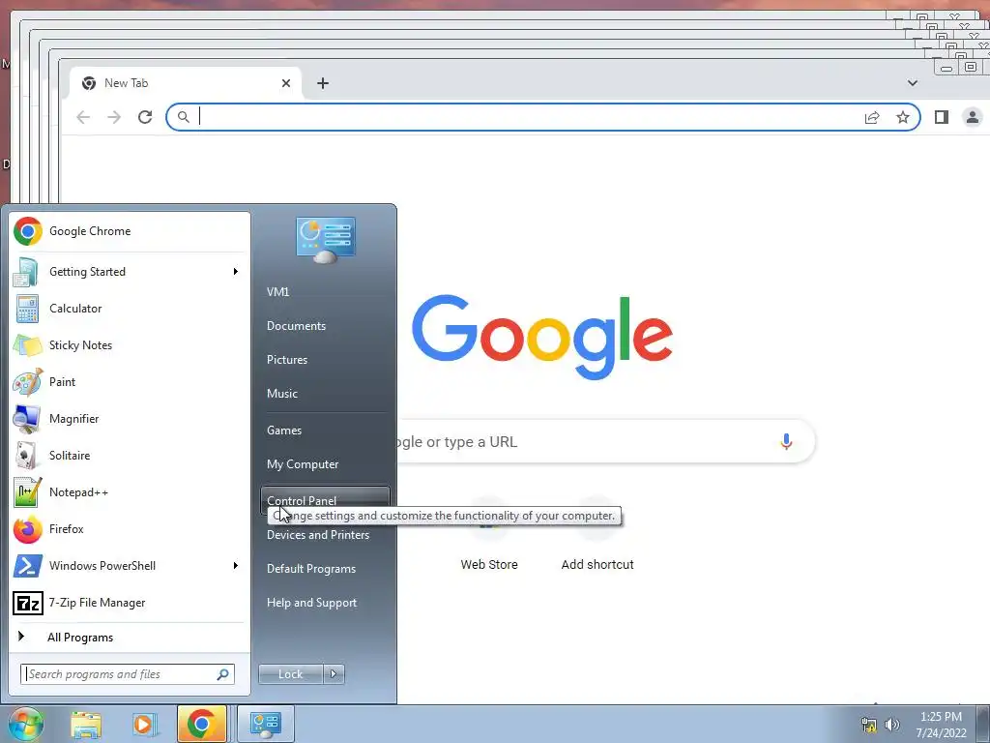Open a new Chrome tab with plus button
Image resolution: width=990 pixels, height=743 pixels.
point(323,83)
